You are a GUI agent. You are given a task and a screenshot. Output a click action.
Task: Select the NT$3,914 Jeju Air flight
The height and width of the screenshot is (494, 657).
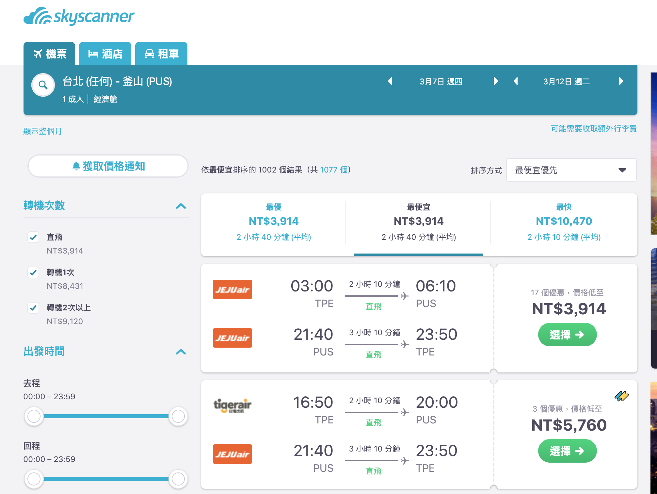tap(567, 335)
